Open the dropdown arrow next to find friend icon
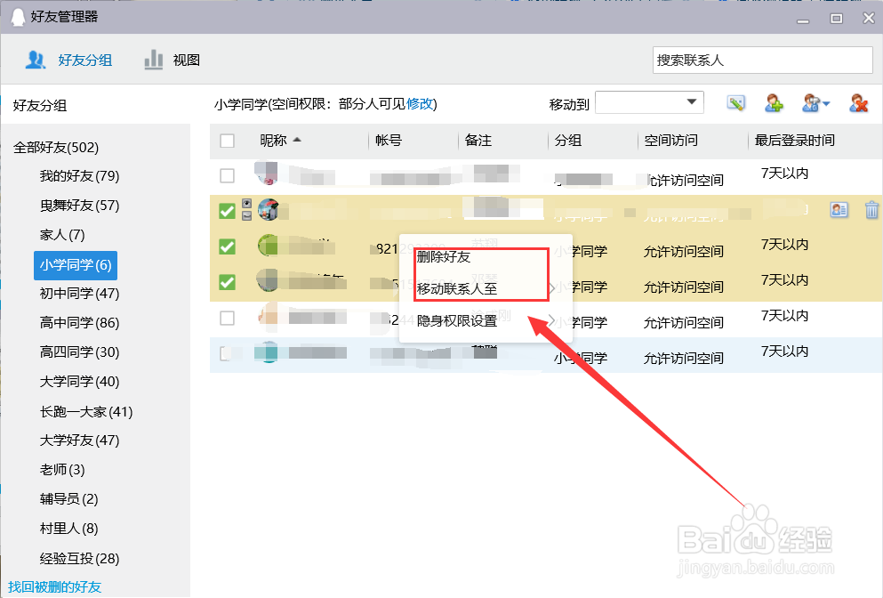 click(x=824, y=102)
